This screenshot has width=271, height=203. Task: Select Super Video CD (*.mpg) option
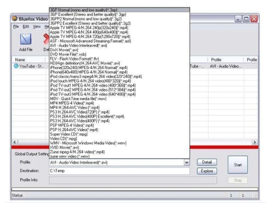(119, 134)
